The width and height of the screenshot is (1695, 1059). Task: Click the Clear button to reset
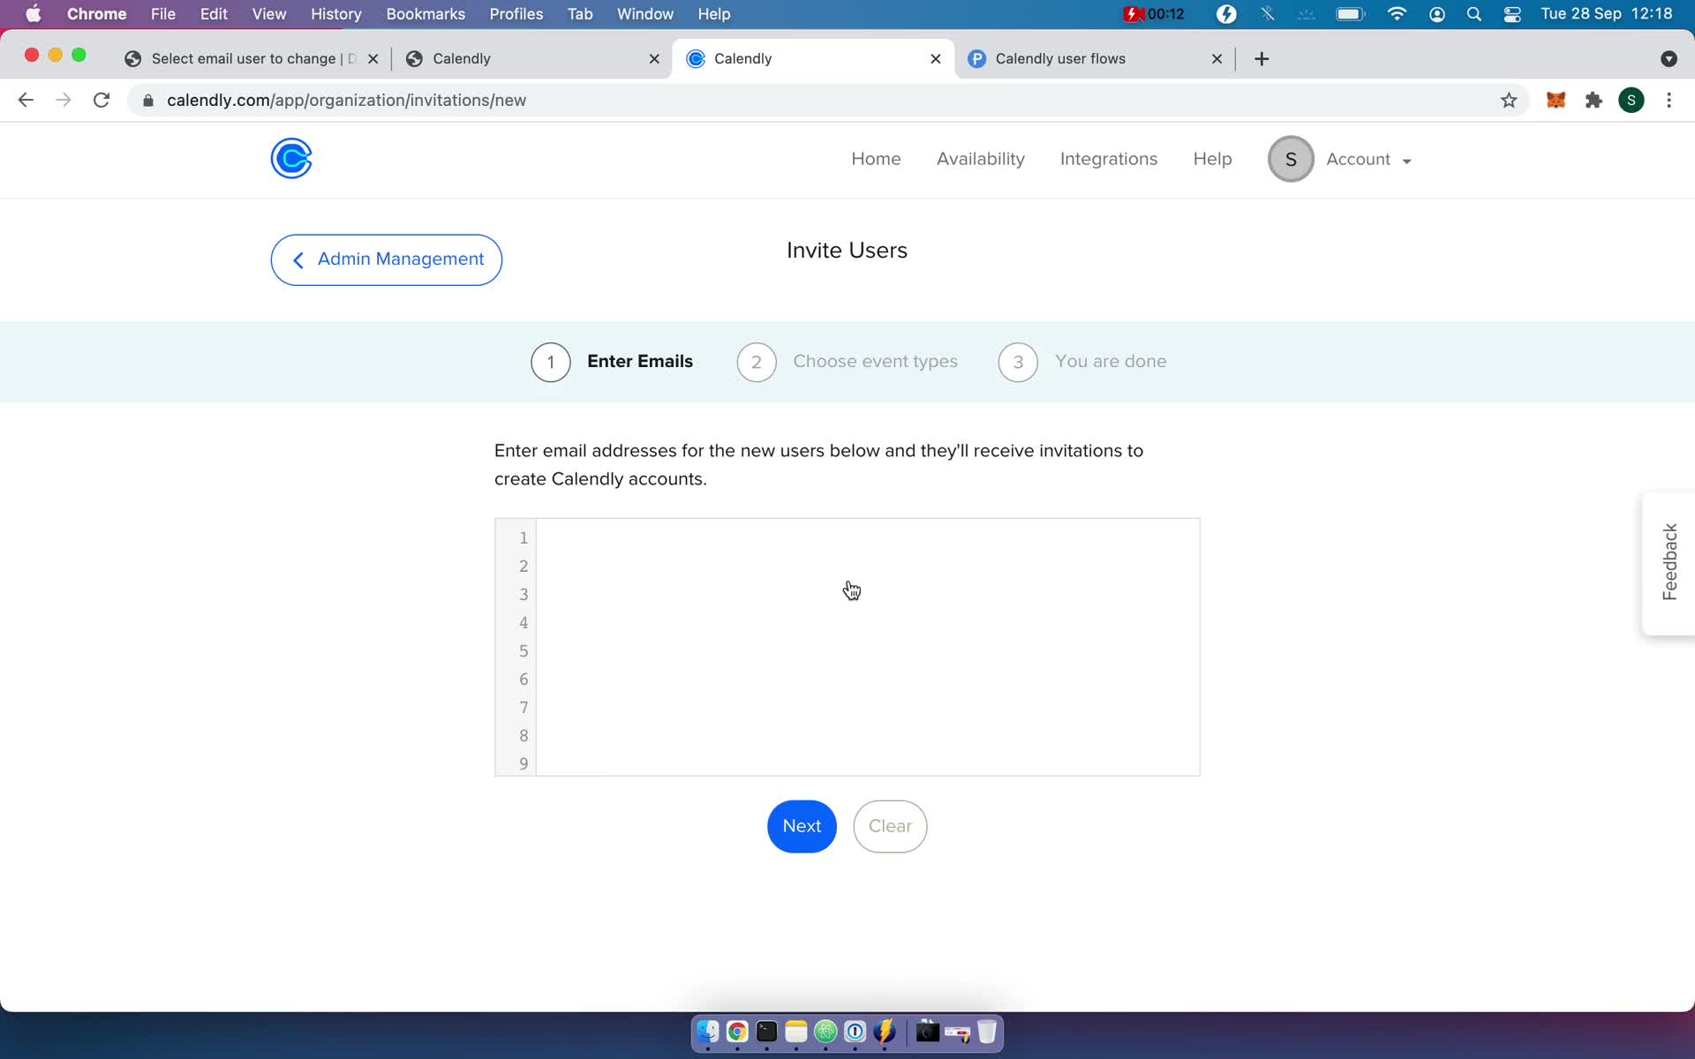coord(890,826)
